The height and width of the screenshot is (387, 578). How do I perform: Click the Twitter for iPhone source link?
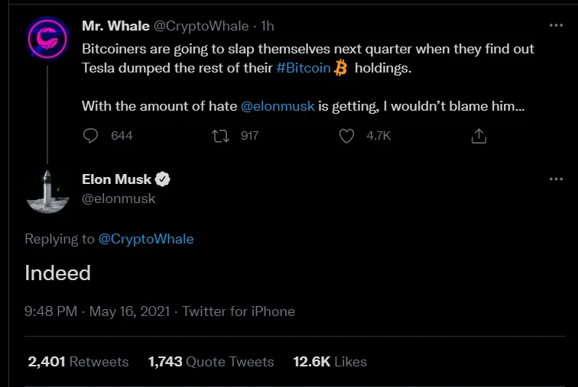click(x=239, y=311)
